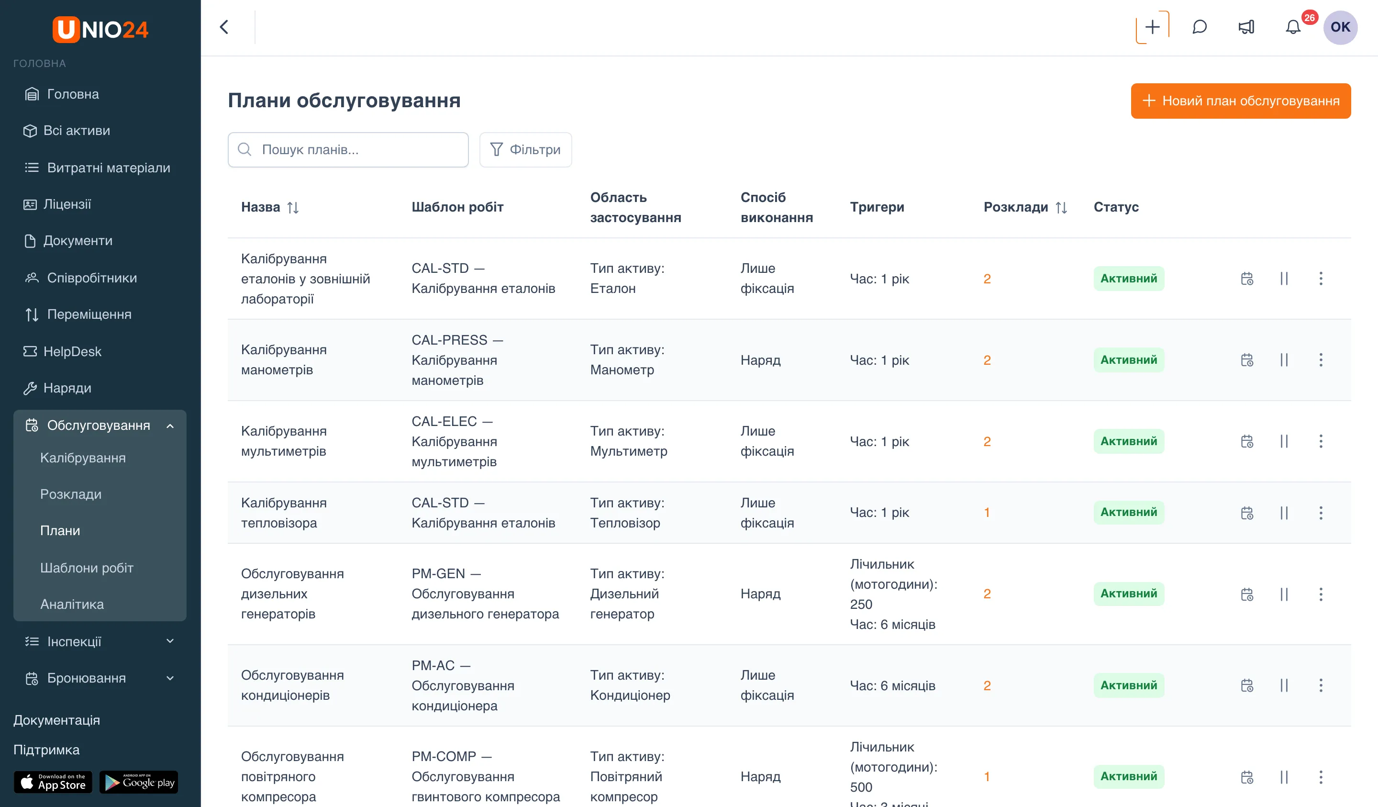Open schedule icon for Калібрування тепловізора row

[x=1247, y=513]
